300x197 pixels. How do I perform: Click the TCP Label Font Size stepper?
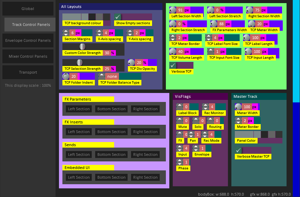pos(209,38)
